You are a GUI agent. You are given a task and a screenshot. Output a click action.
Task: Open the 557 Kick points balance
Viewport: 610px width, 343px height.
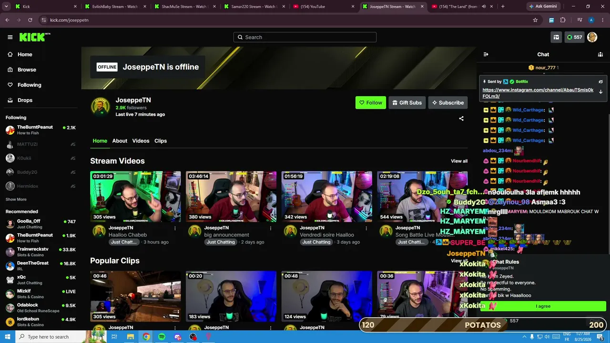pos(574,37)
